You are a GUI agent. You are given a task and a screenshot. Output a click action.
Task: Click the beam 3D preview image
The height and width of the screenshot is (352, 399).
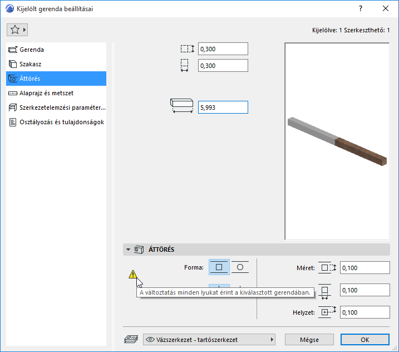click(337, 141)
